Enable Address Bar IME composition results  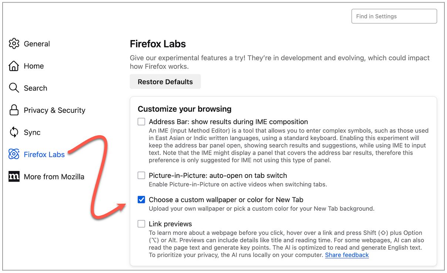coord(141,121)
